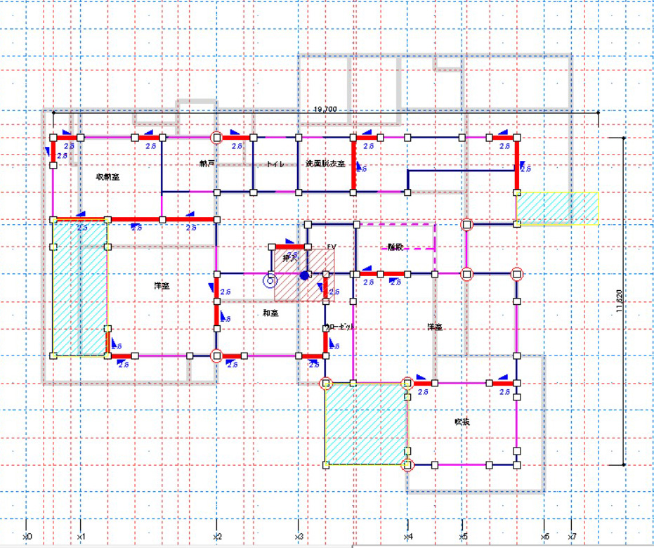Screen dimensions: 654x548
Task: Select the x3 grid axis label
Action: pyautogui.click(x=299, y=536)
